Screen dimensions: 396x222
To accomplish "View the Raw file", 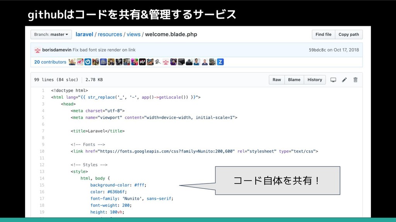I will 277,80.
